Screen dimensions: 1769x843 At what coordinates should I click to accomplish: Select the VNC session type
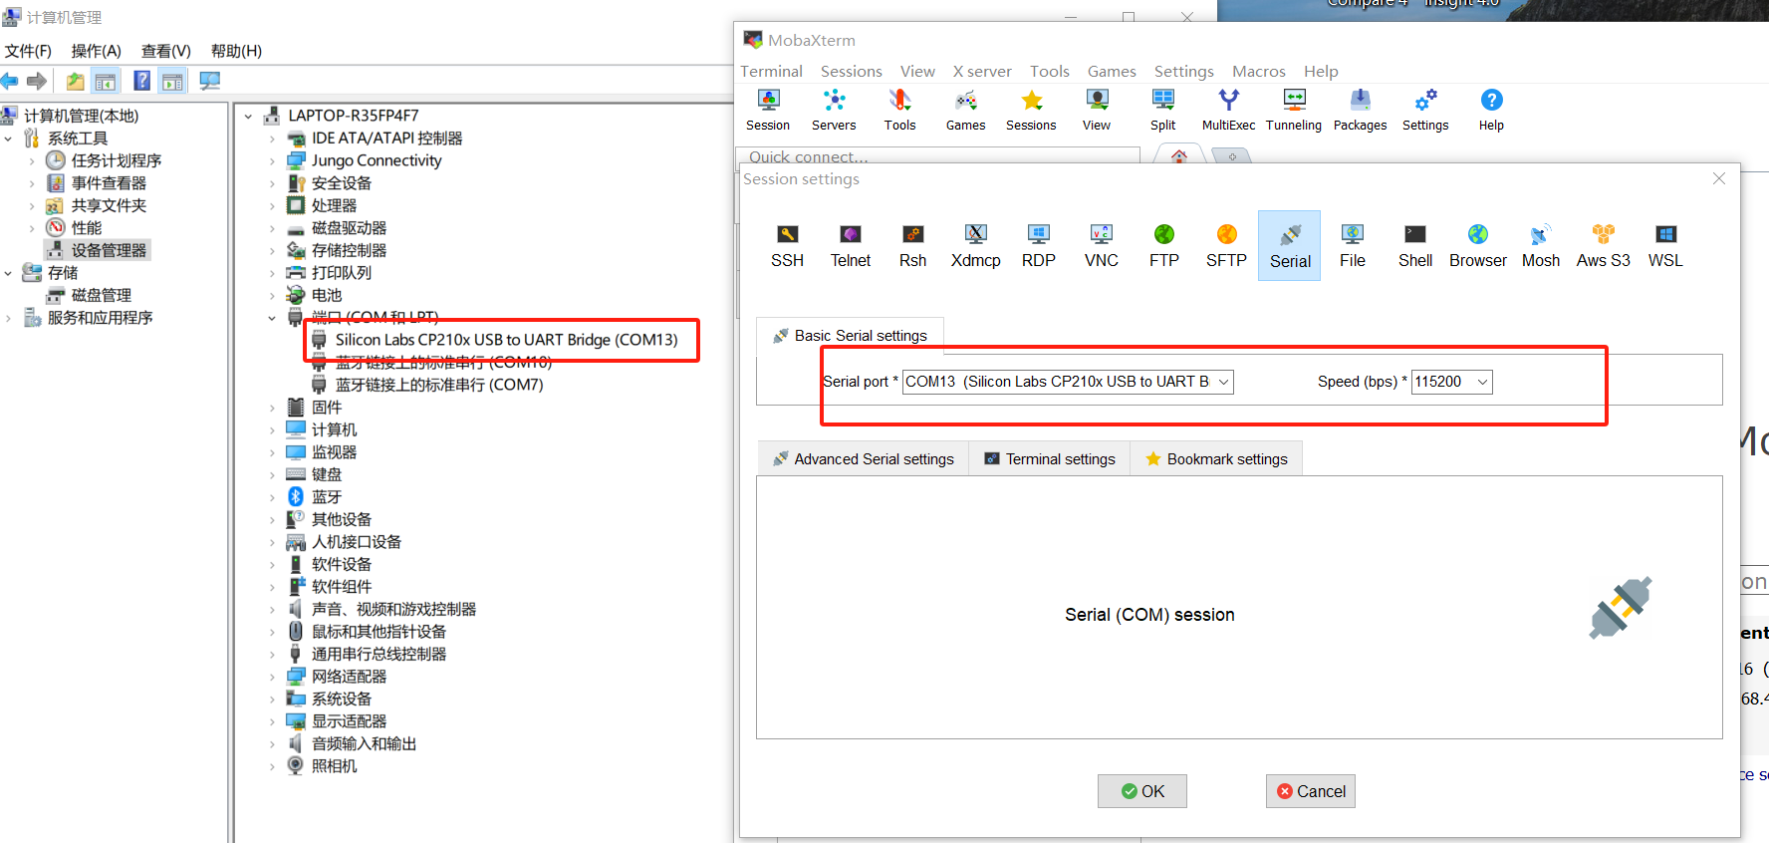pyautogui.click(x=1101, y=246)
